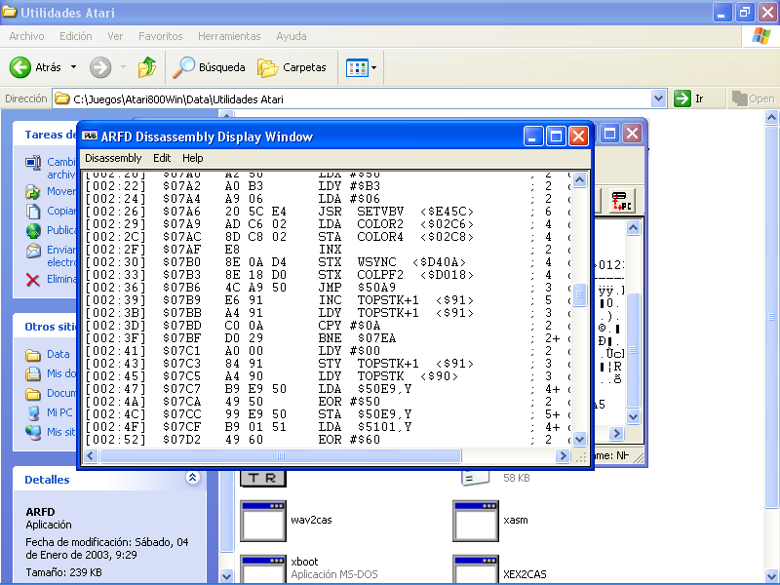Click the Forward navigation arrow
The width and height of the screenshot is (780, 585).
[100, 67]
